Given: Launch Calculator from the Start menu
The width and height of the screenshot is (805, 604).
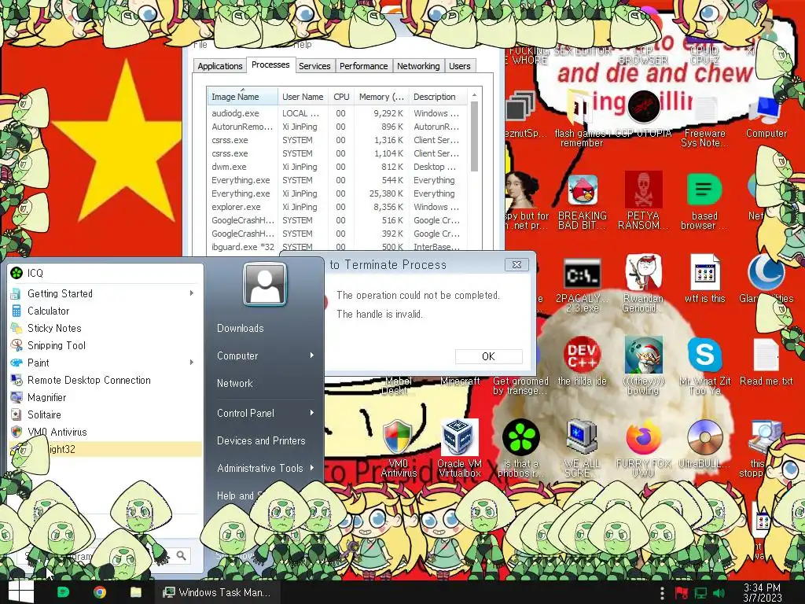Looking at the screenshot, I should click(x=106, y=311).
